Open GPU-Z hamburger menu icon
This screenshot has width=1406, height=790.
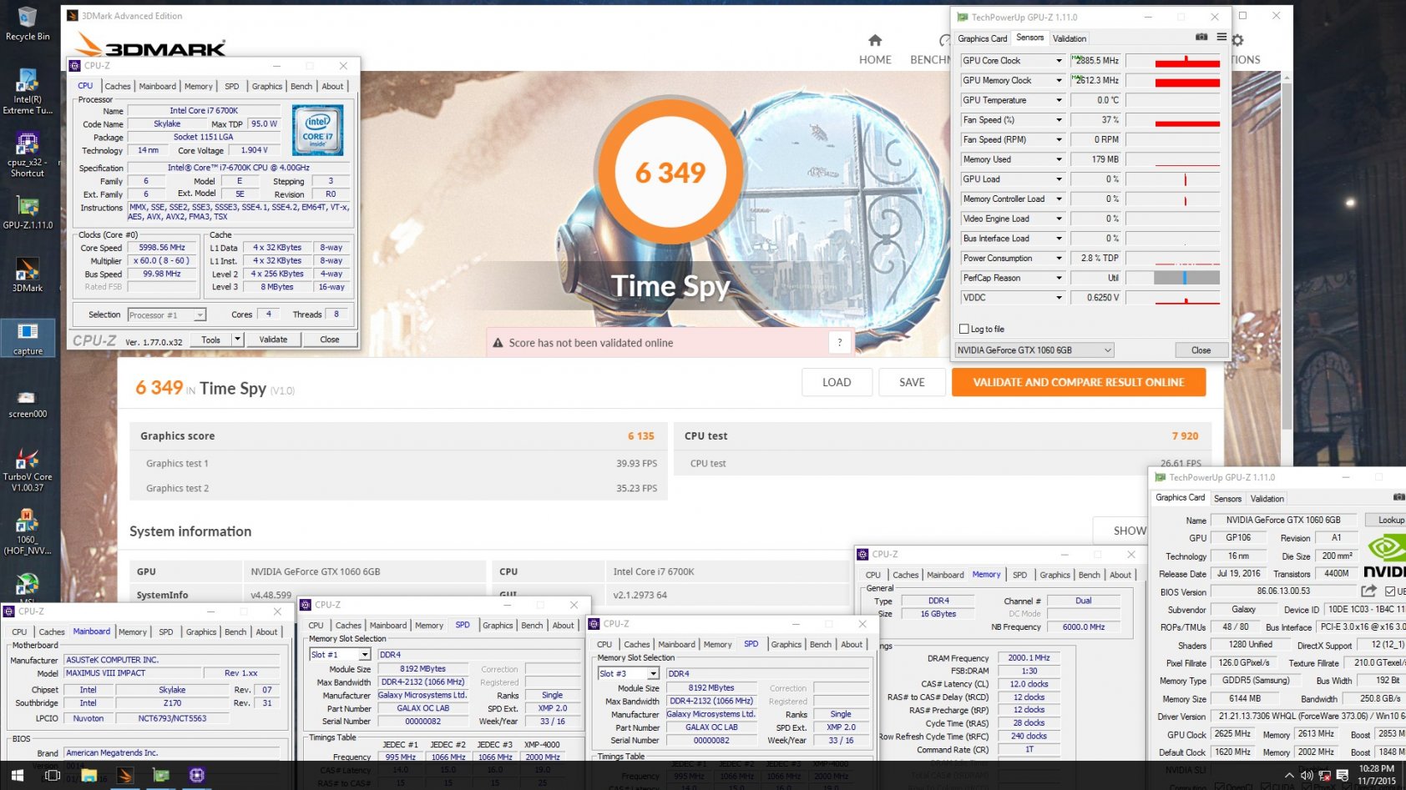1221,37
